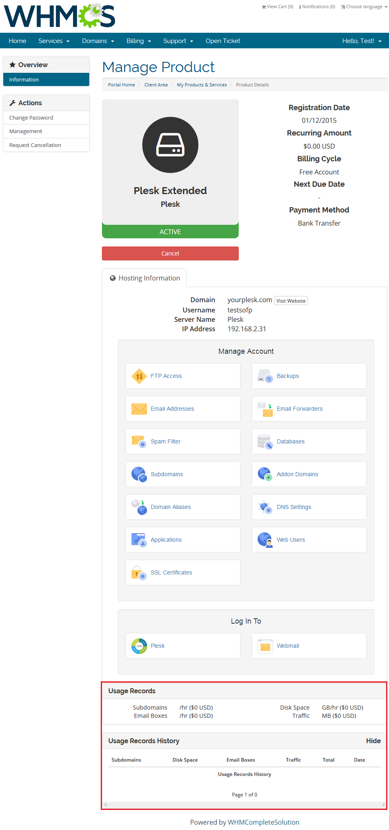Click the Subdomains column header
The image size is (389, 830).
coord(126,760)
